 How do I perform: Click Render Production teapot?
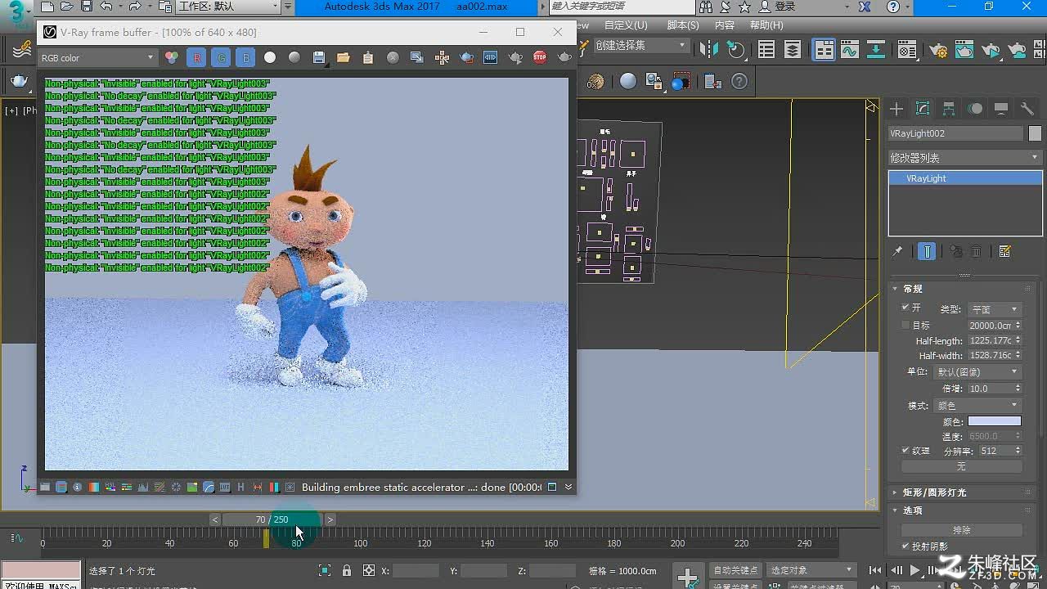pos(991,50)
